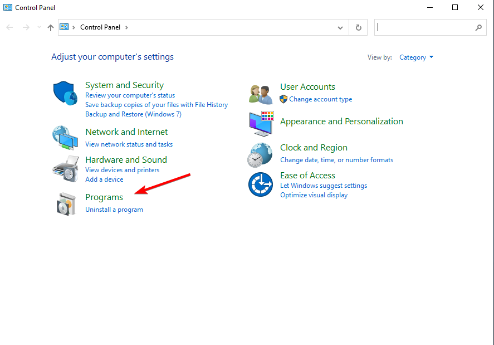
Task: Click Uninstall a program
Action: click(114, 210)
